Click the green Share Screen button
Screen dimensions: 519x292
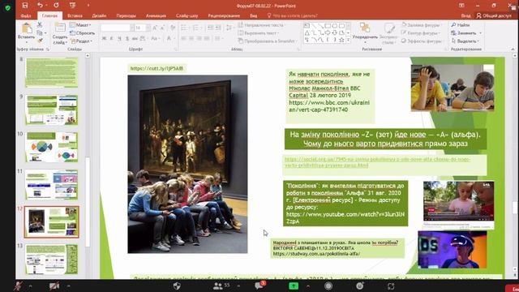pos(294,286)
